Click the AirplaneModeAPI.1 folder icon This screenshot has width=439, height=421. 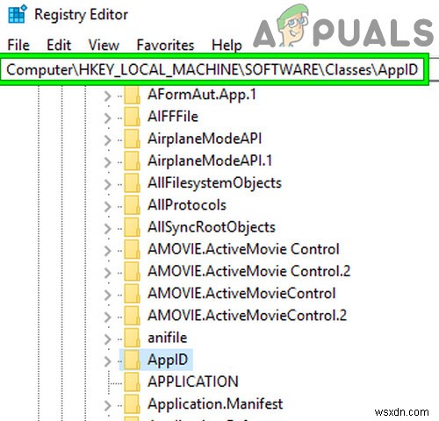[132, 161]
